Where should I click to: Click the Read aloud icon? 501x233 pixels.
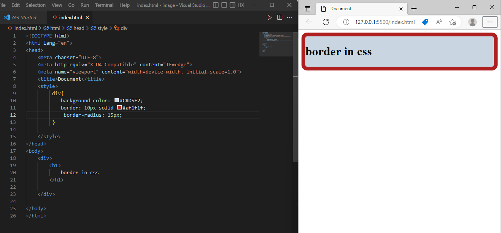tap(439, 22)
